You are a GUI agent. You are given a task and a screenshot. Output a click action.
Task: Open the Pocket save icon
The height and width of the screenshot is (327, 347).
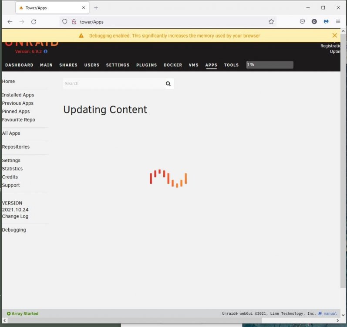302,22
